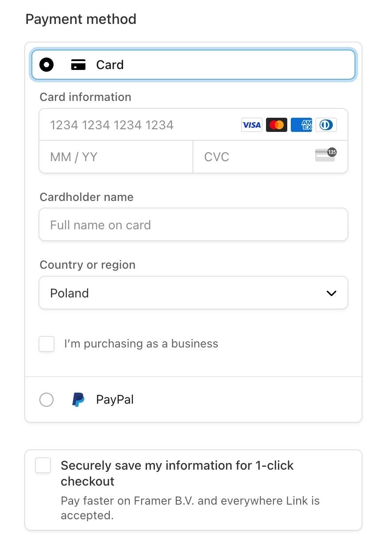The height and width of the screenshot is (548, 378).
Task: Click the American Express logo
Action: point(301,125)
